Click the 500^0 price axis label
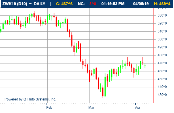The width and height of the screenshot is (174, 113). tap(162, 39)
